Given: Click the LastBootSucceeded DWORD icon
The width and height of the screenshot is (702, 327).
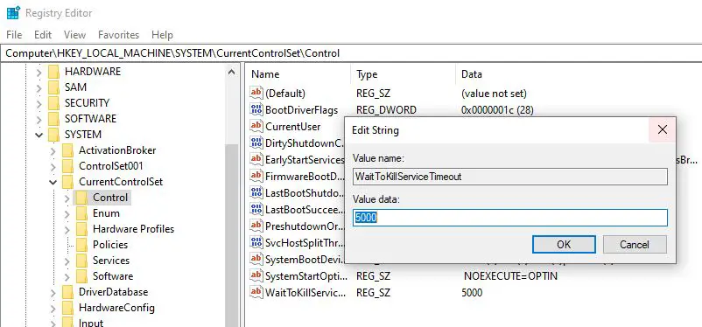Looking at the screenshot, I should point(256,209).
